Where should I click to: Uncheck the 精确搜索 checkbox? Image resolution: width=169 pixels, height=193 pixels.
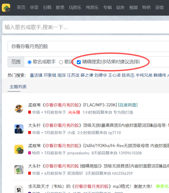point(79,62)
